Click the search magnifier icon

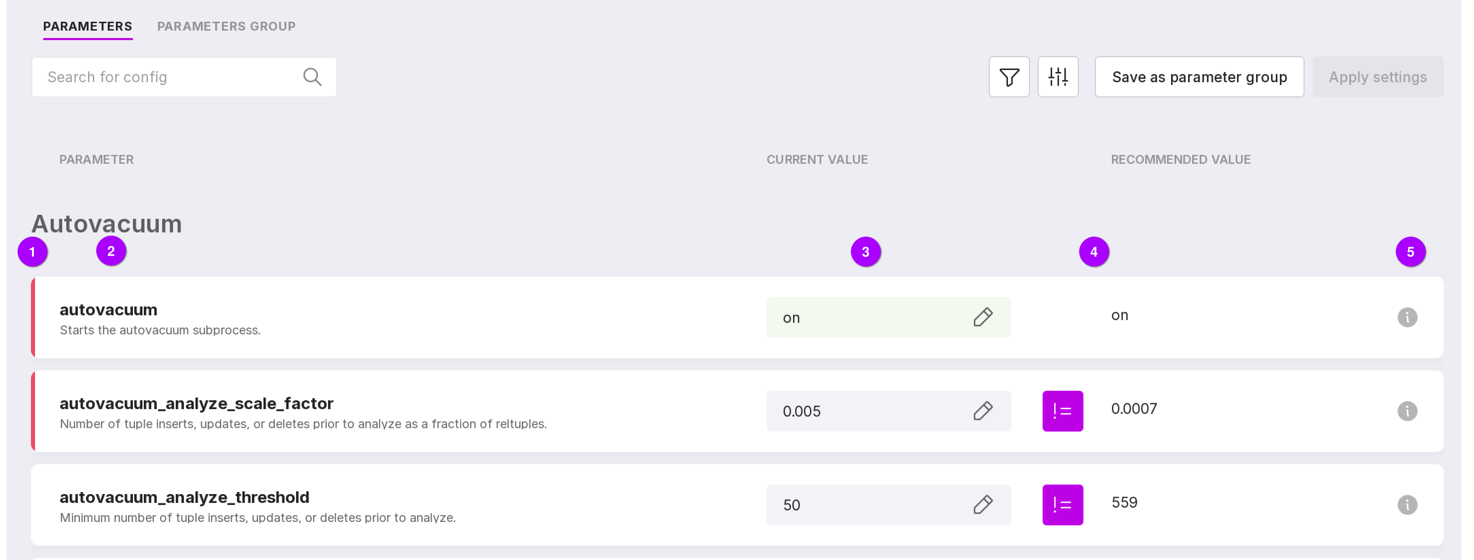coord(312,77)
